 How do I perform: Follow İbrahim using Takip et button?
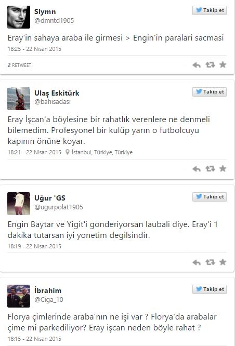[x=210, y=289]
